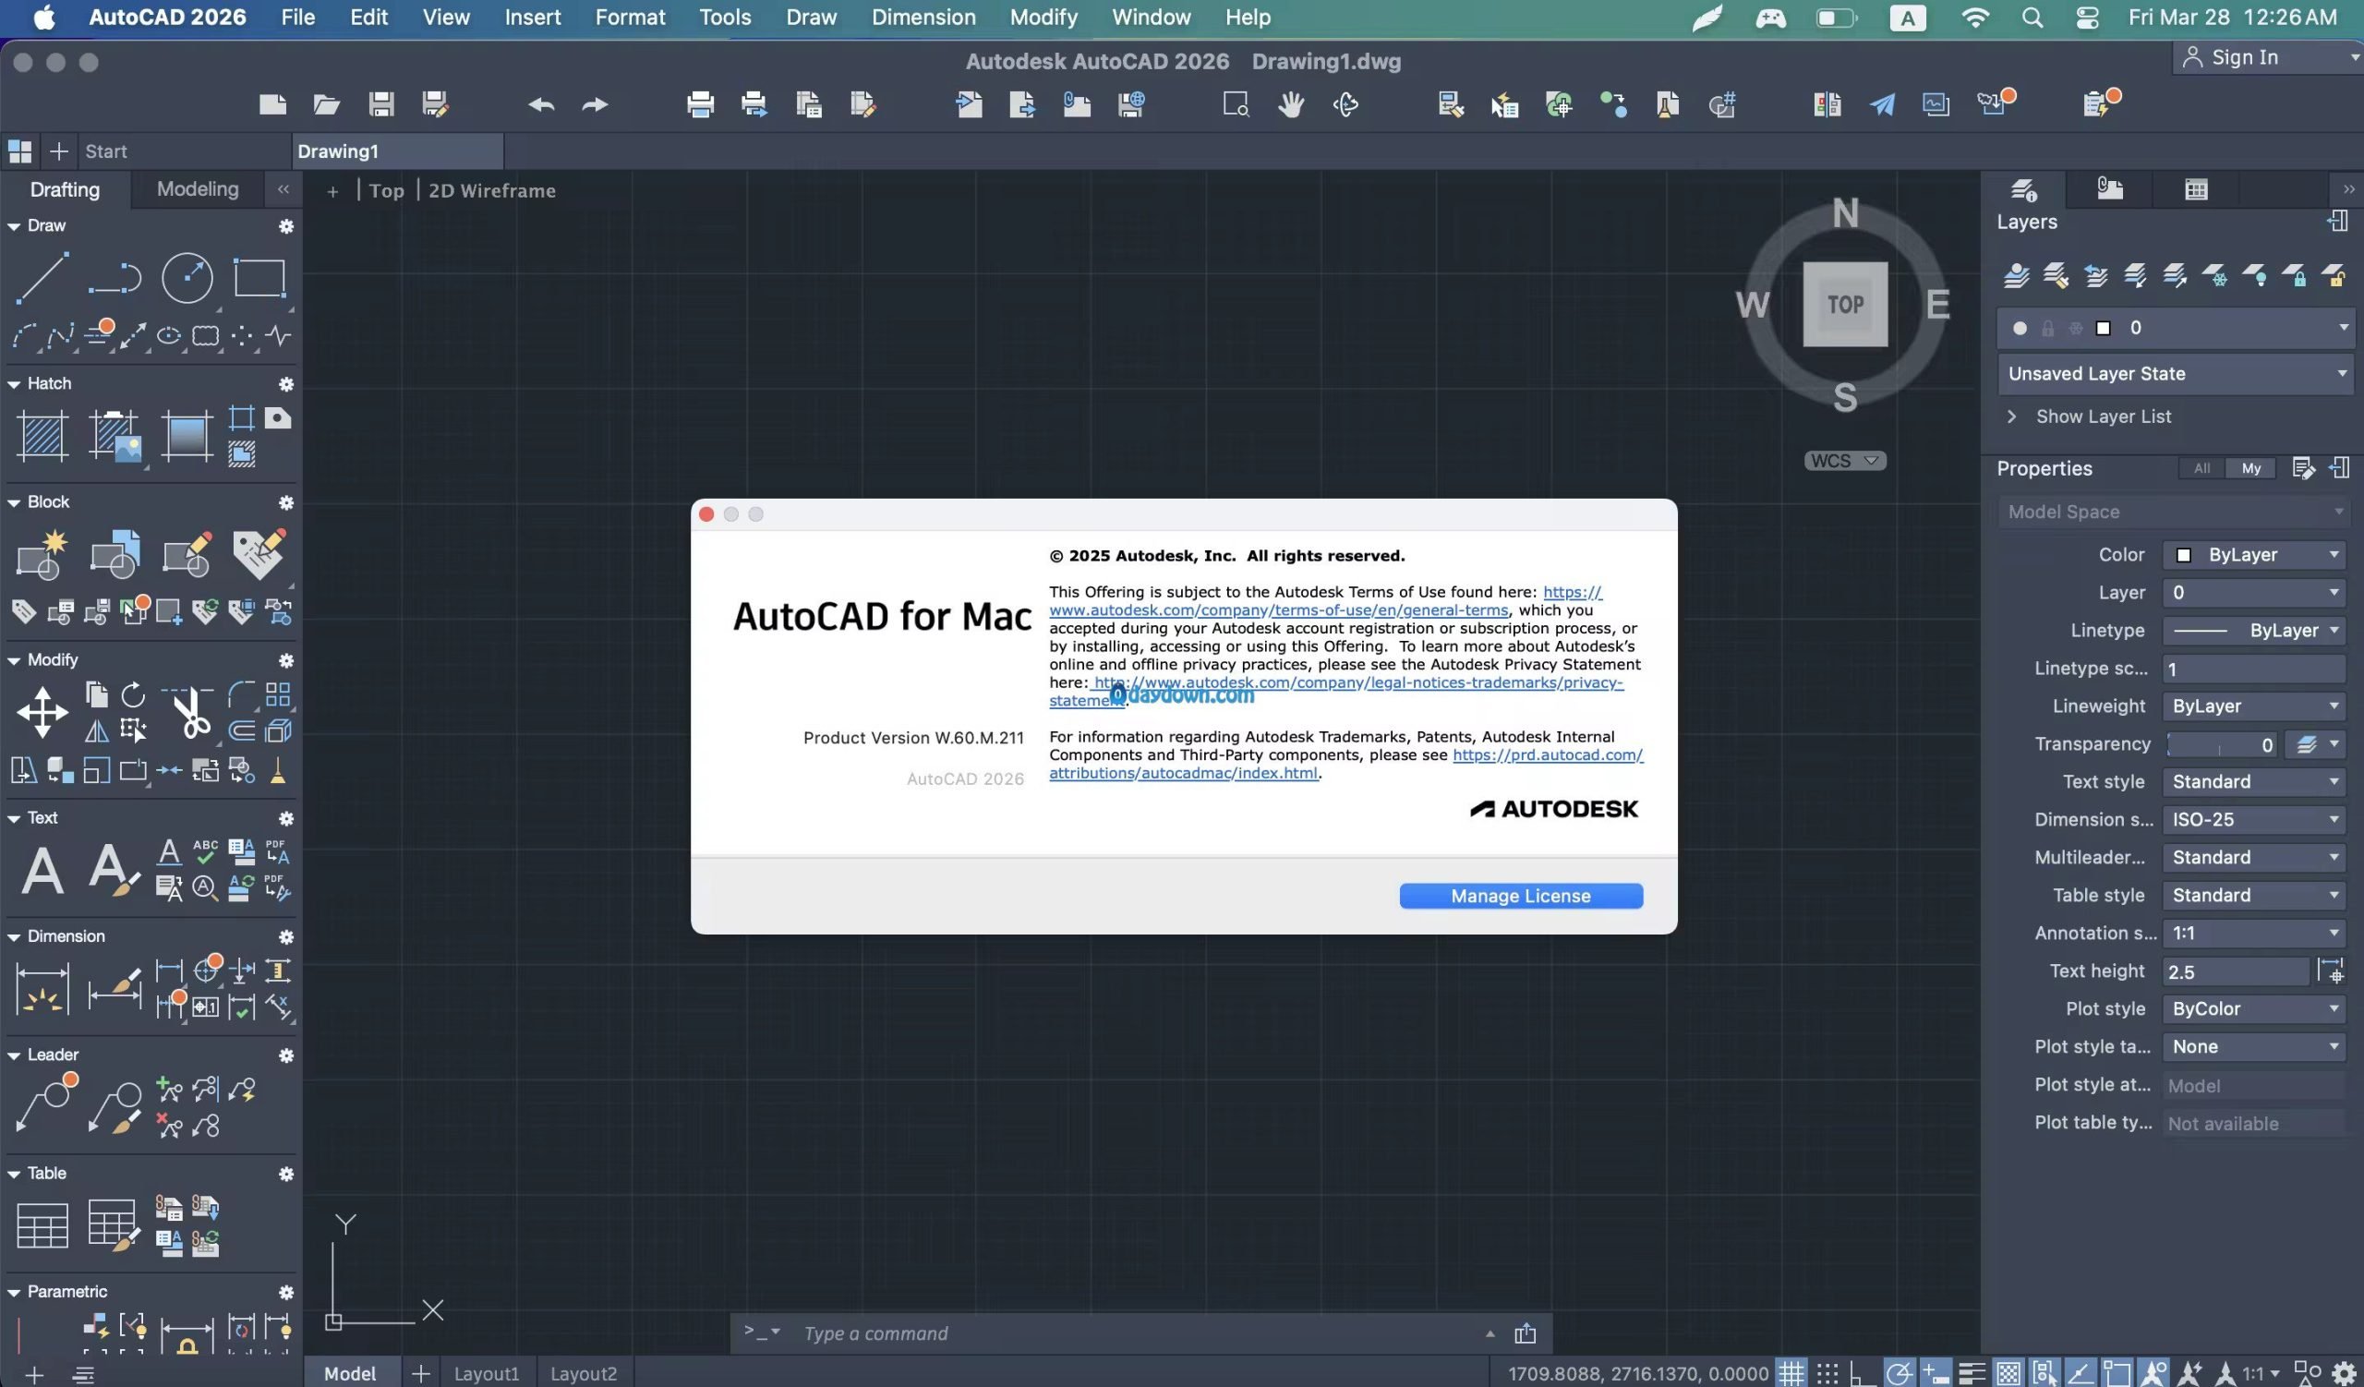The image size is (2364, 1387).
Task: Click the Redo arrow icon
Action: (595, 104)
